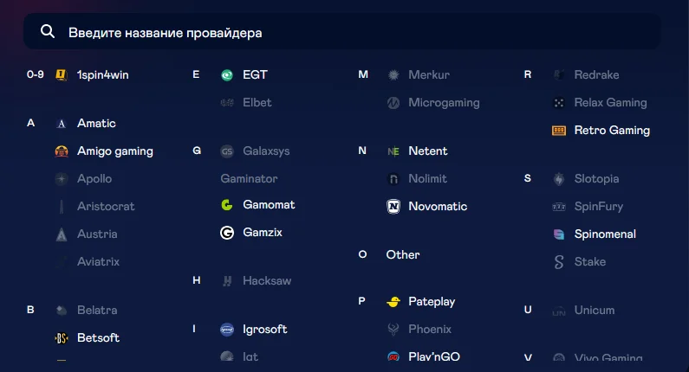The height and width of the screenshot is (372, 689).
Task: Click the Phoenix logo icon
Action: tap(393, 330)
